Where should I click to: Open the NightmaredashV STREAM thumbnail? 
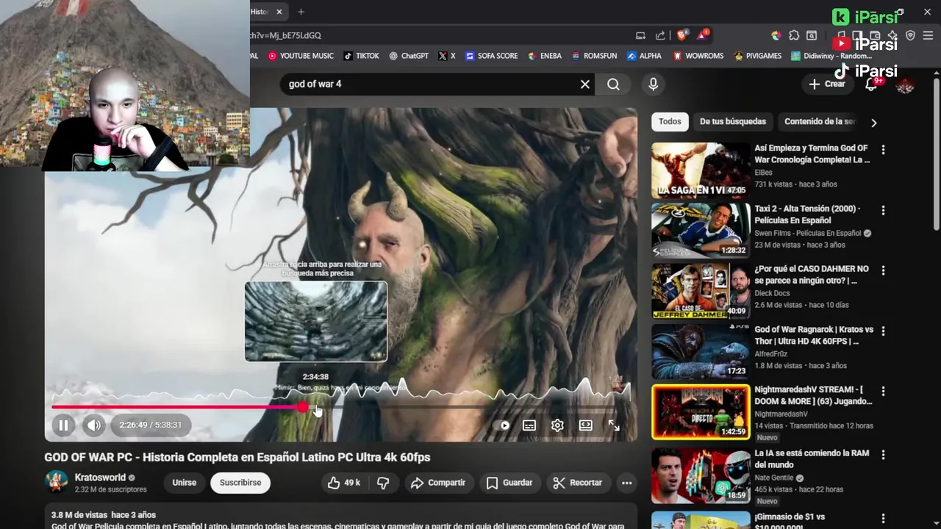coord(701,411)
